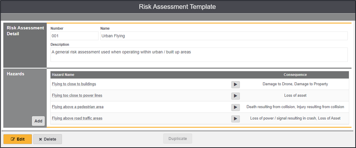Click the Consequence column header
356x148 pixels.
point(295,75)
